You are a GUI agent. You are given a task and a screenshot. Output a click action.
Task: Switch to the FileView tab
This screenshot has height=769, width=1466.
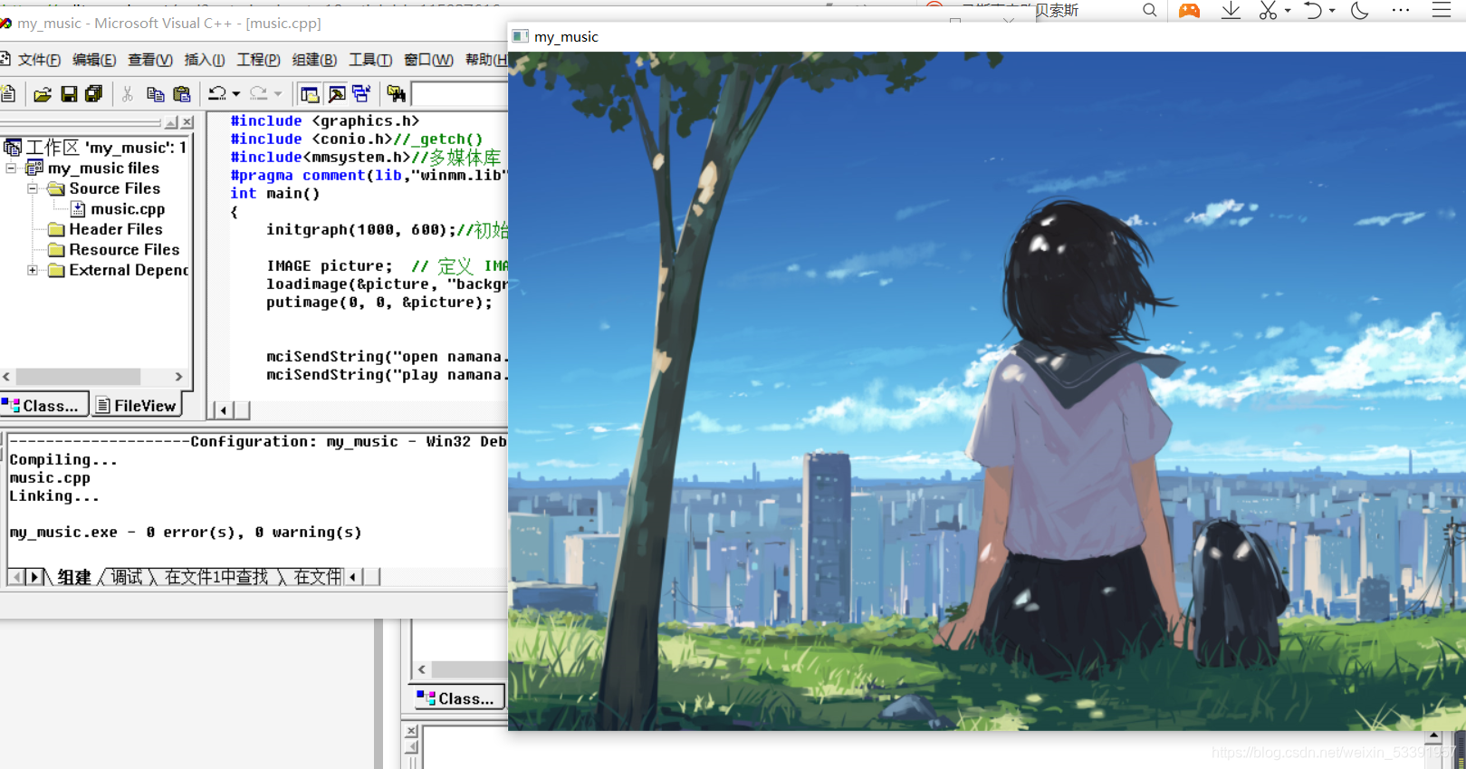[x=137, y=406]
